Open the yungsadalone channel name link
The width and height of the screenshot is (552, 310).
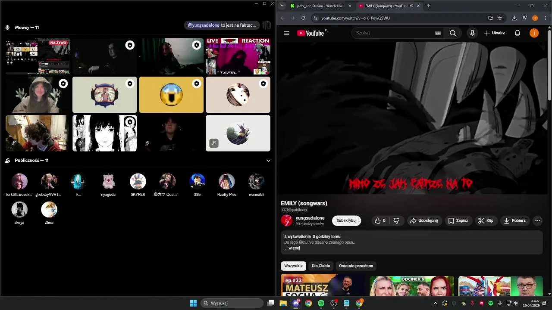pos(310,218)
